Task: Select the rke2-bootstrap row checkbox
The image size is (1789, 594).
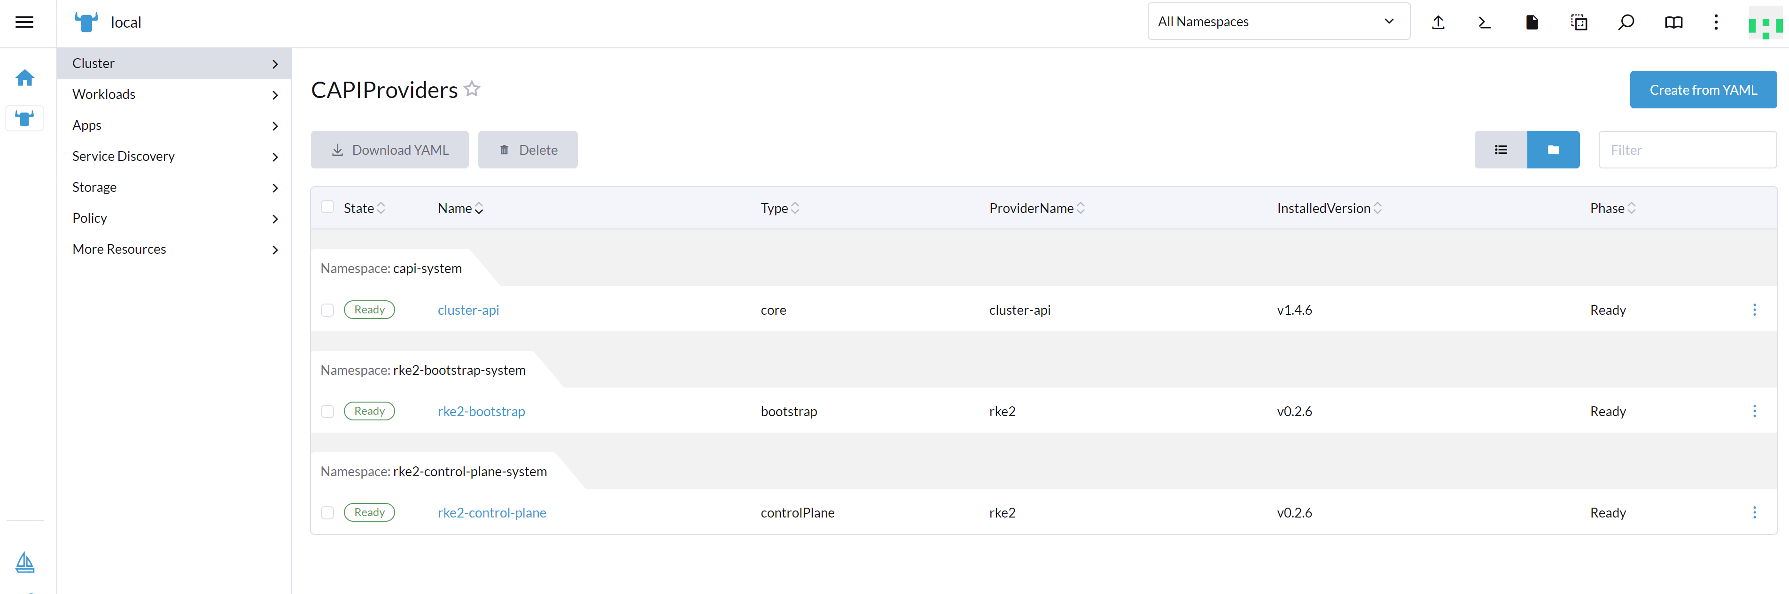Action: coord(328,411)
